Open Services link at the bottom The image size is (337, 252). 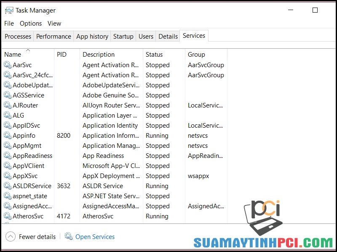tap(95, 236)
